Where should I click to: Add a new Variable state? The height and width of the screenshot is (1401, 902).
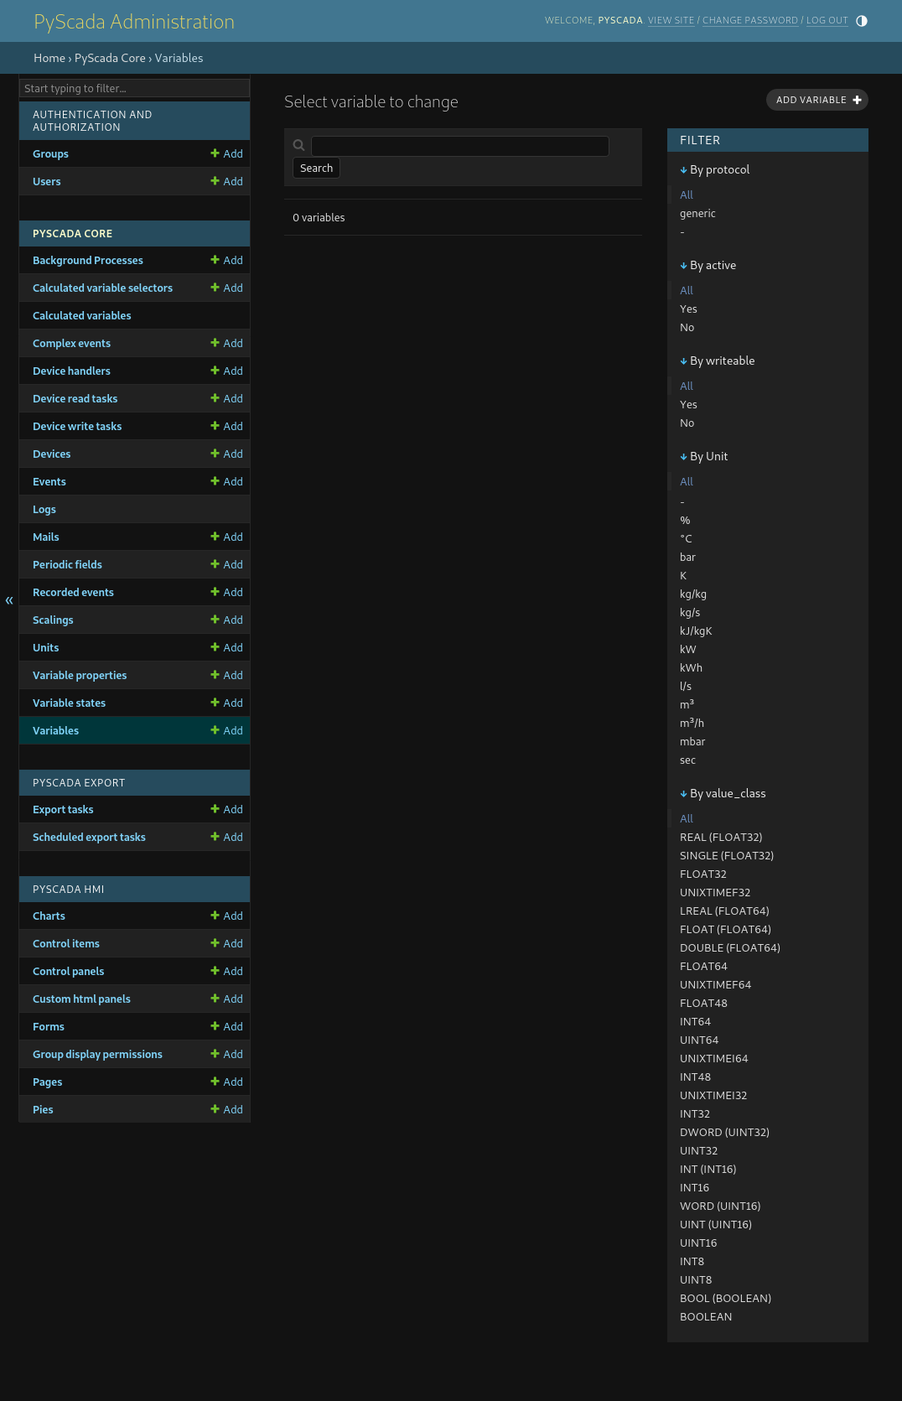pyautogui.click(x=226, y=703)
